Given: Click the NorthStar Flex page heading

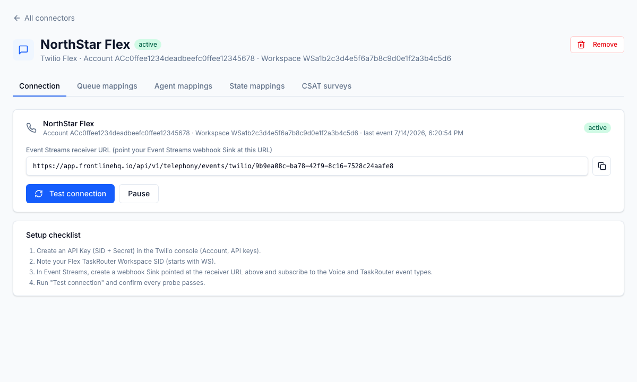Looking at the screenshot, I should 85,45.
